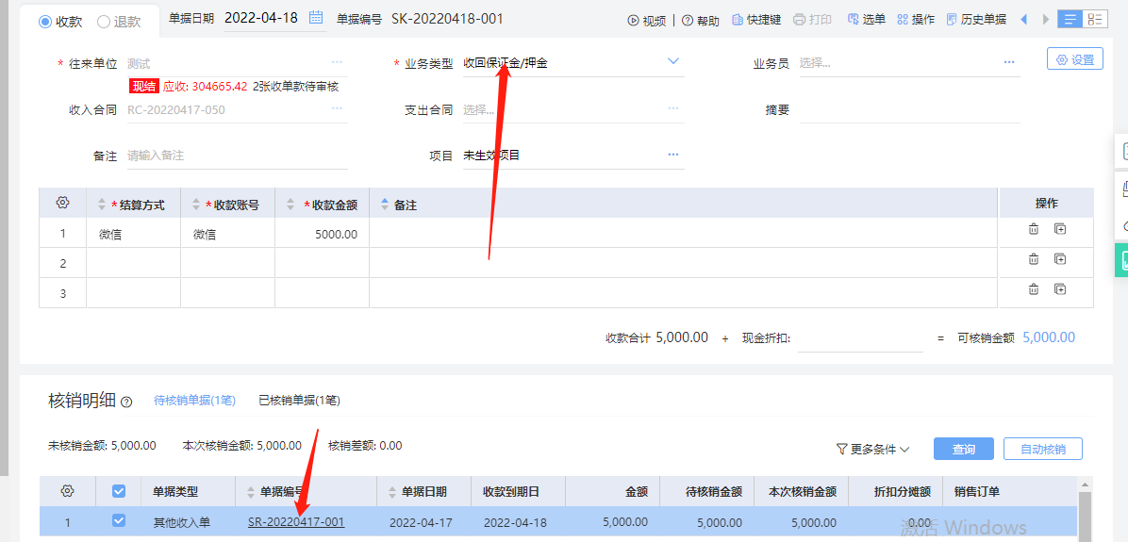1128x542 pixels.
Task: Click the 自动核销 button
Action: (x=1042, y=449)
